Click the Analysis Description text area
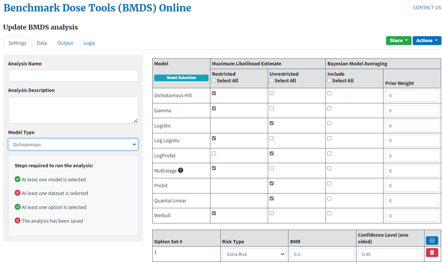This screenshot has height=264, width=443. click(x=73, y=110)
